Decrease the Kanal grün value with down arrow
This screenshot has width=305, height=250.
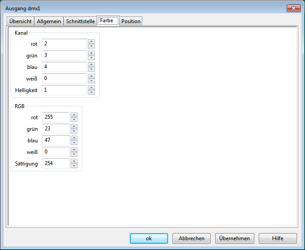[91, 58]
